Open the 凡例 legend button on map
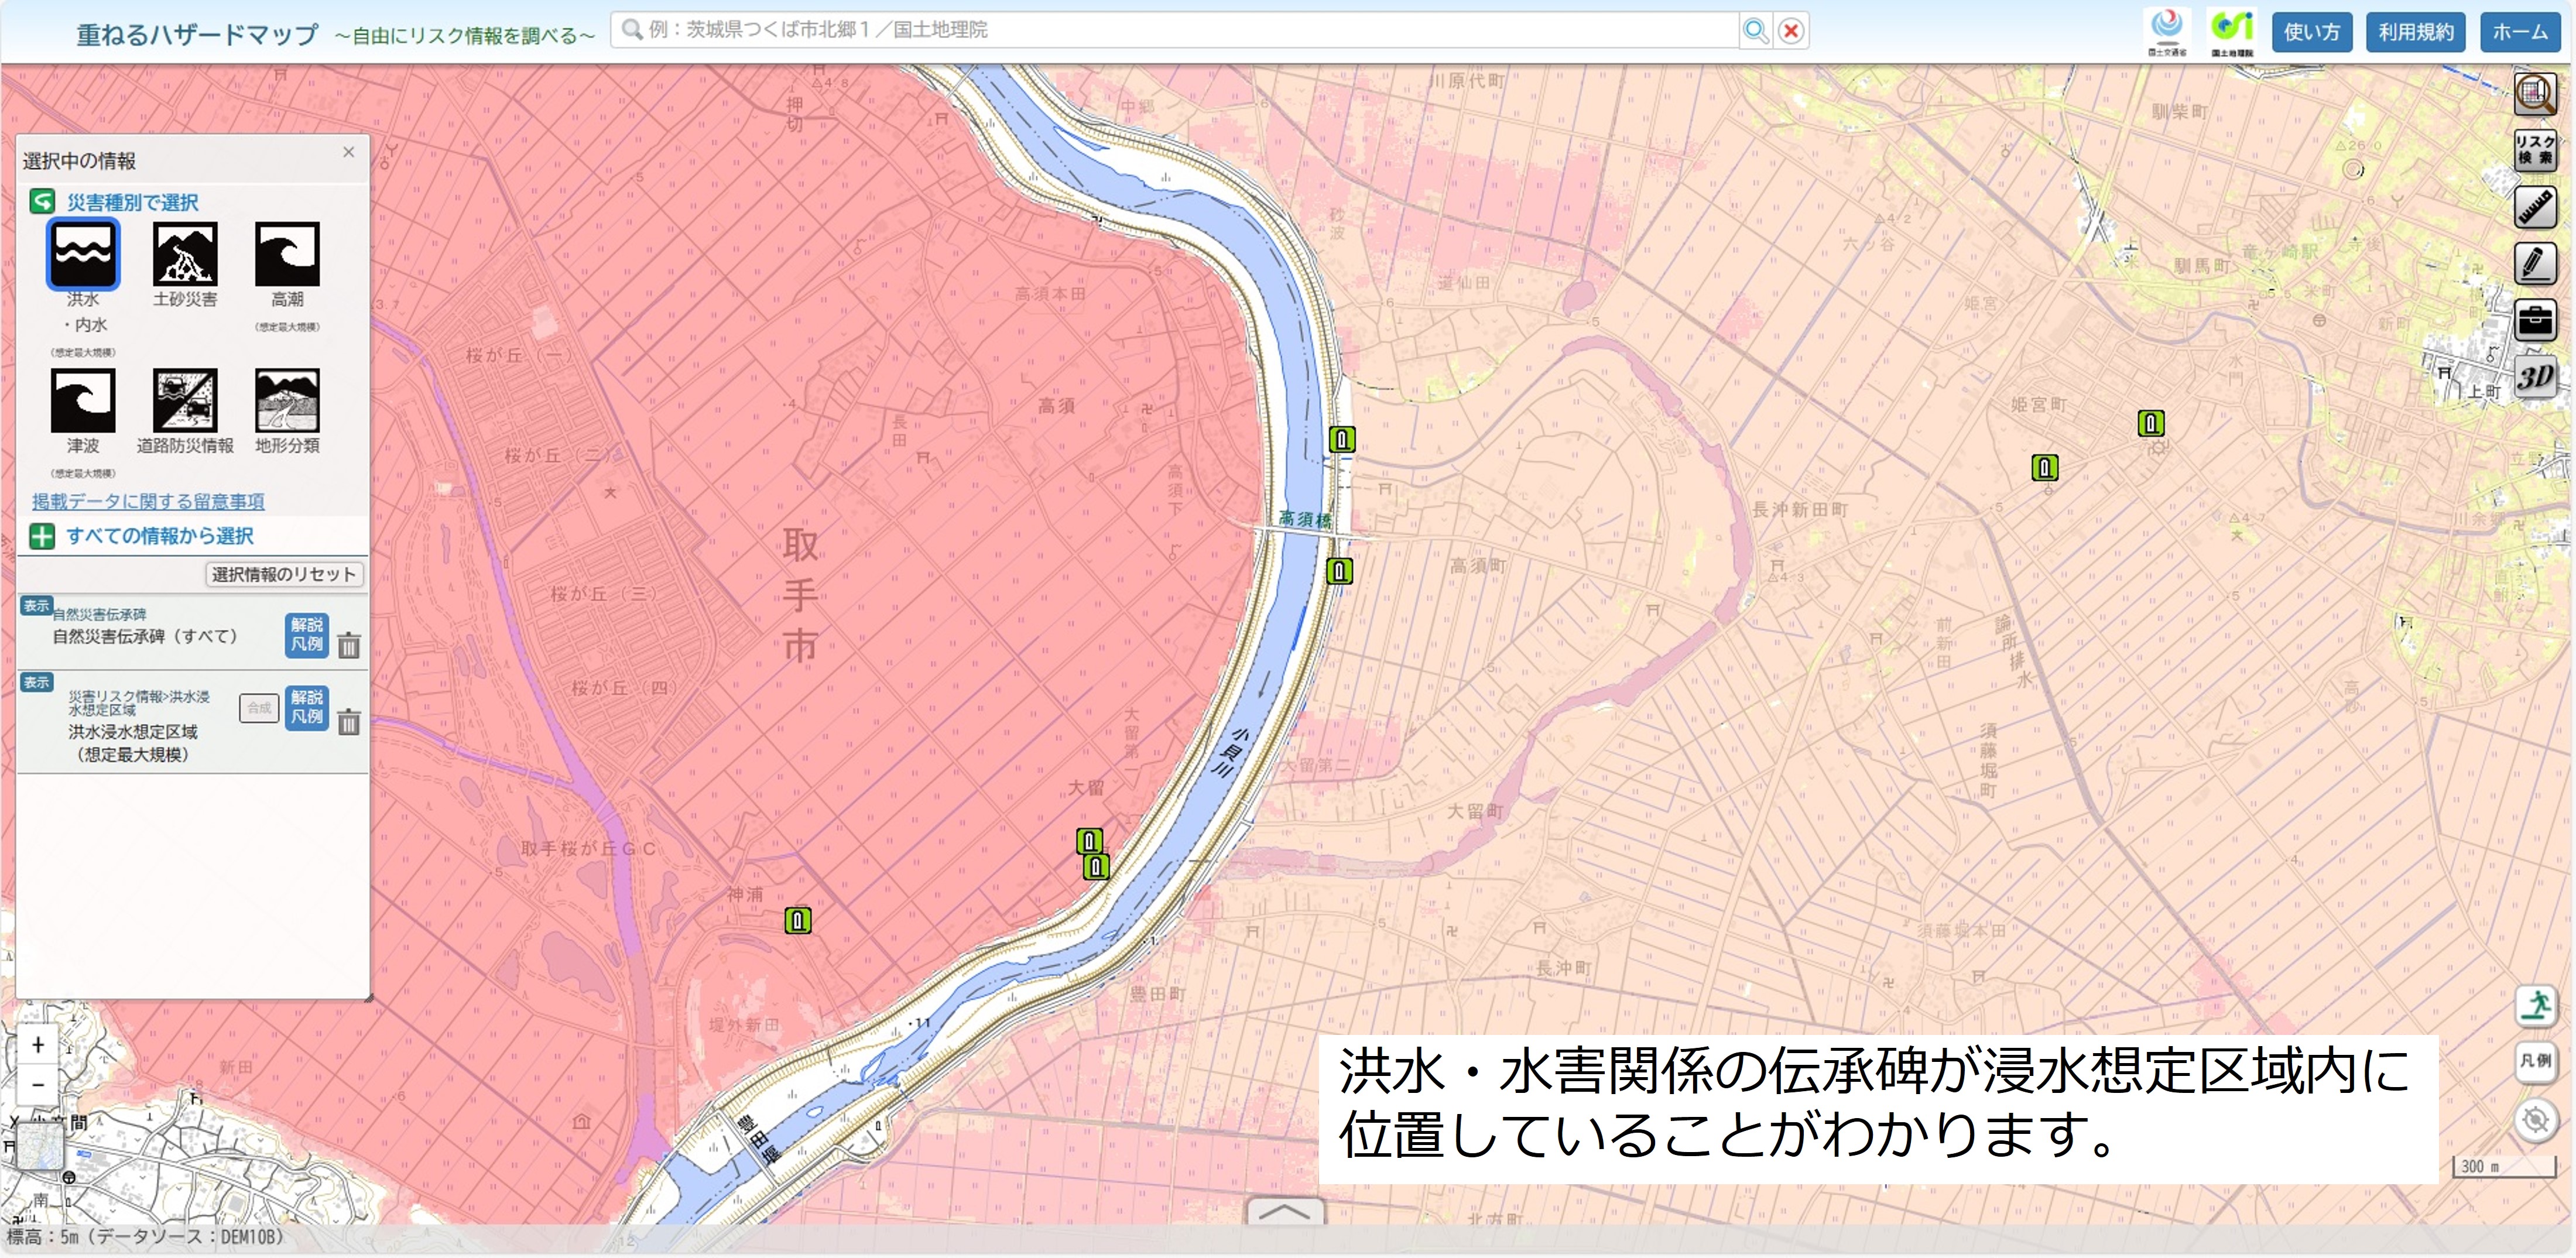Screen dimensions: 2576x1258 point(2536,1061)
